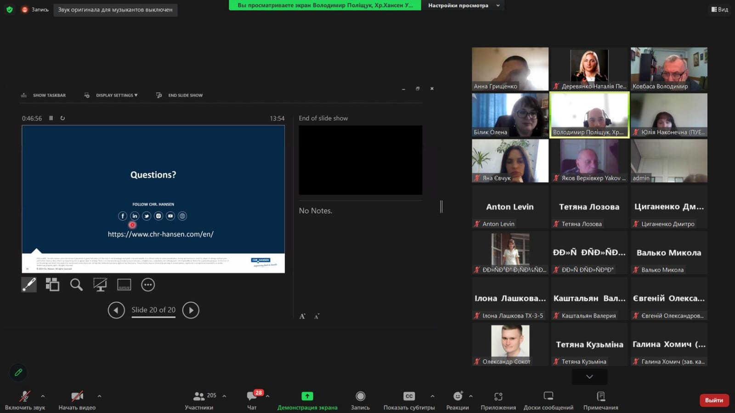The height and width of the screenshot is (413, 735).
Task: Unmute microphone with Включить звук
Action: pyautogui.click(x=25, y=400)
